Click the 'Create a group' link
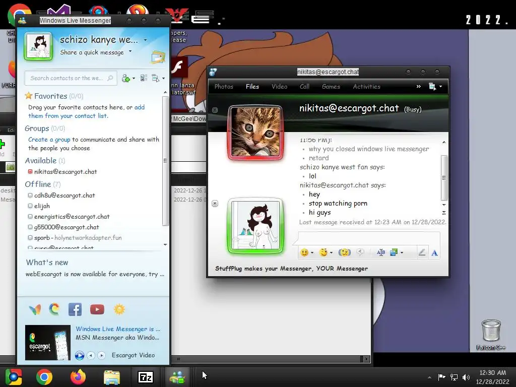This screenshot has height=387, width=516. coord(49,140)
